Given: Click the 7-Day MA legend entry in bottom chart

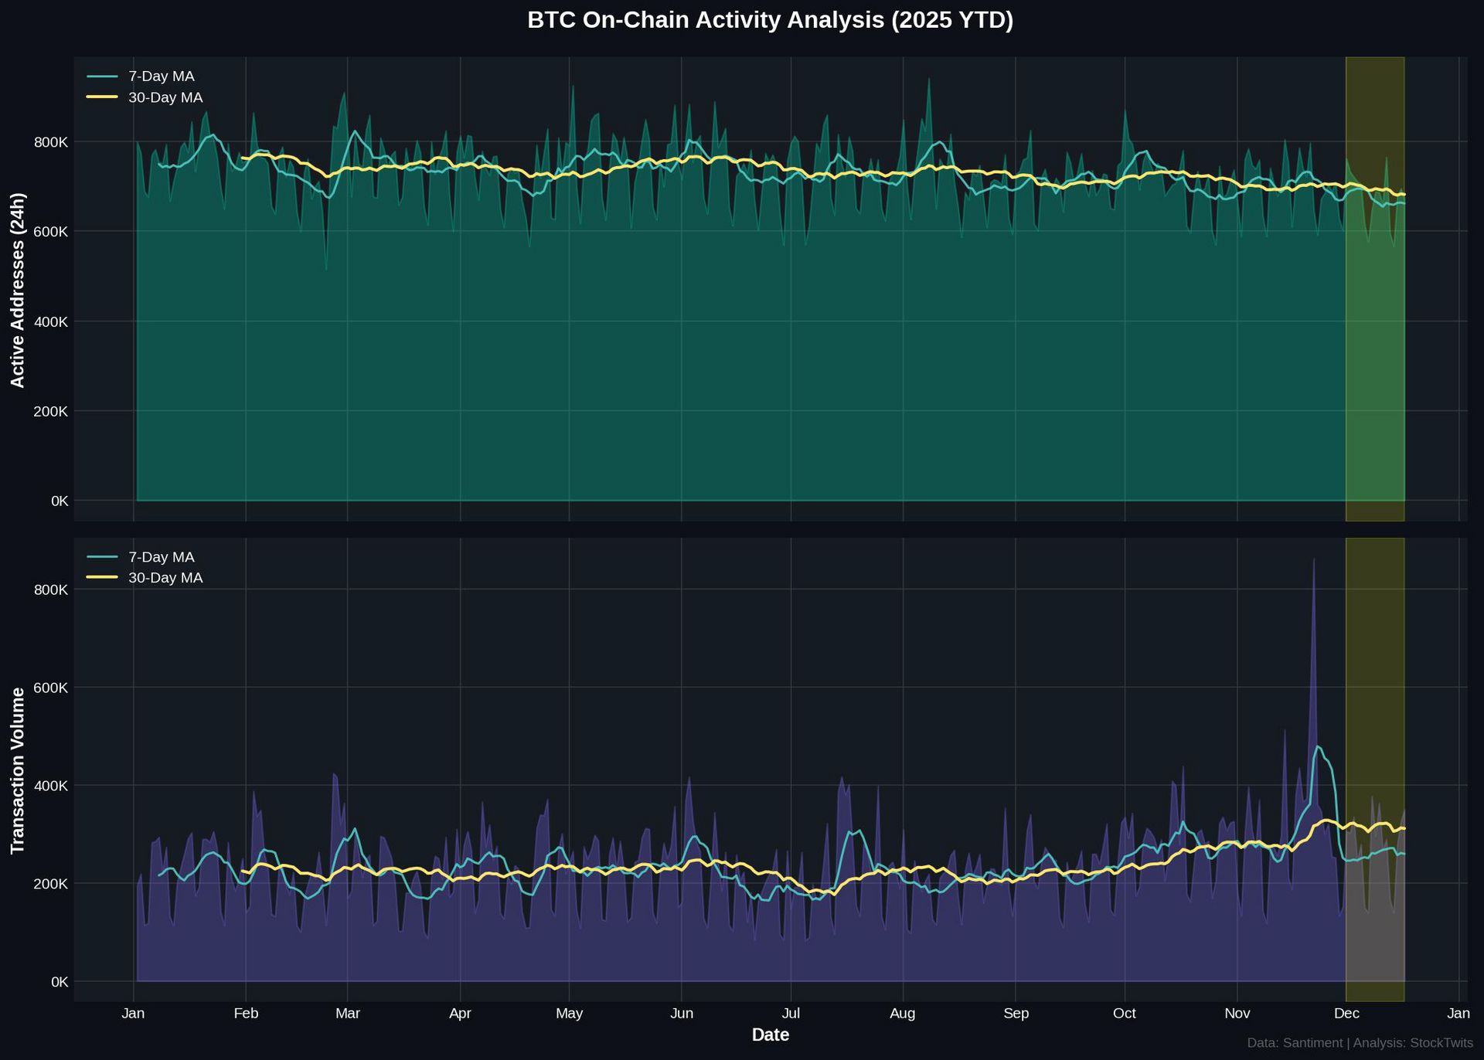Looking at the screenshot, I should tap(161, 557).
